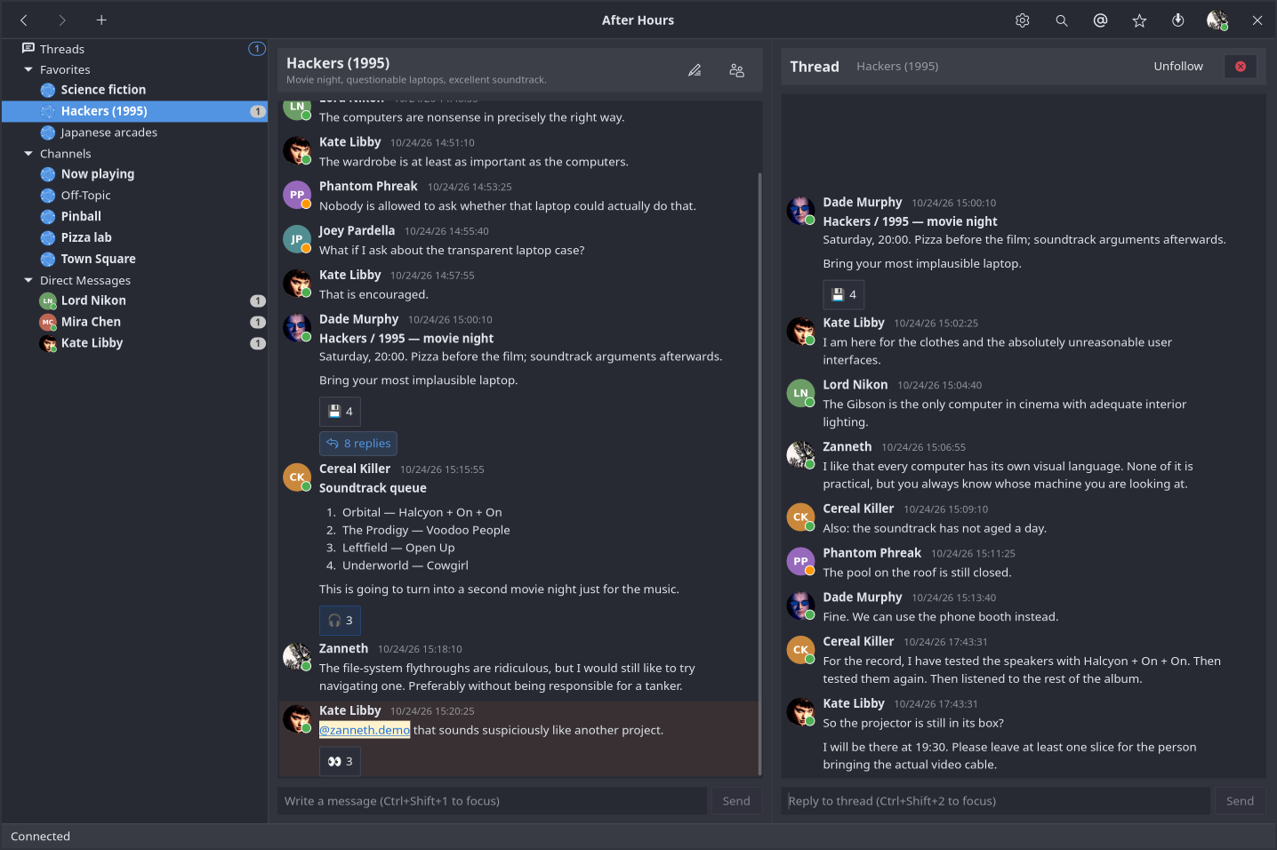Click the main chat vertical scrollbar
Screen dimensions: 1277x850
point(759,474)
